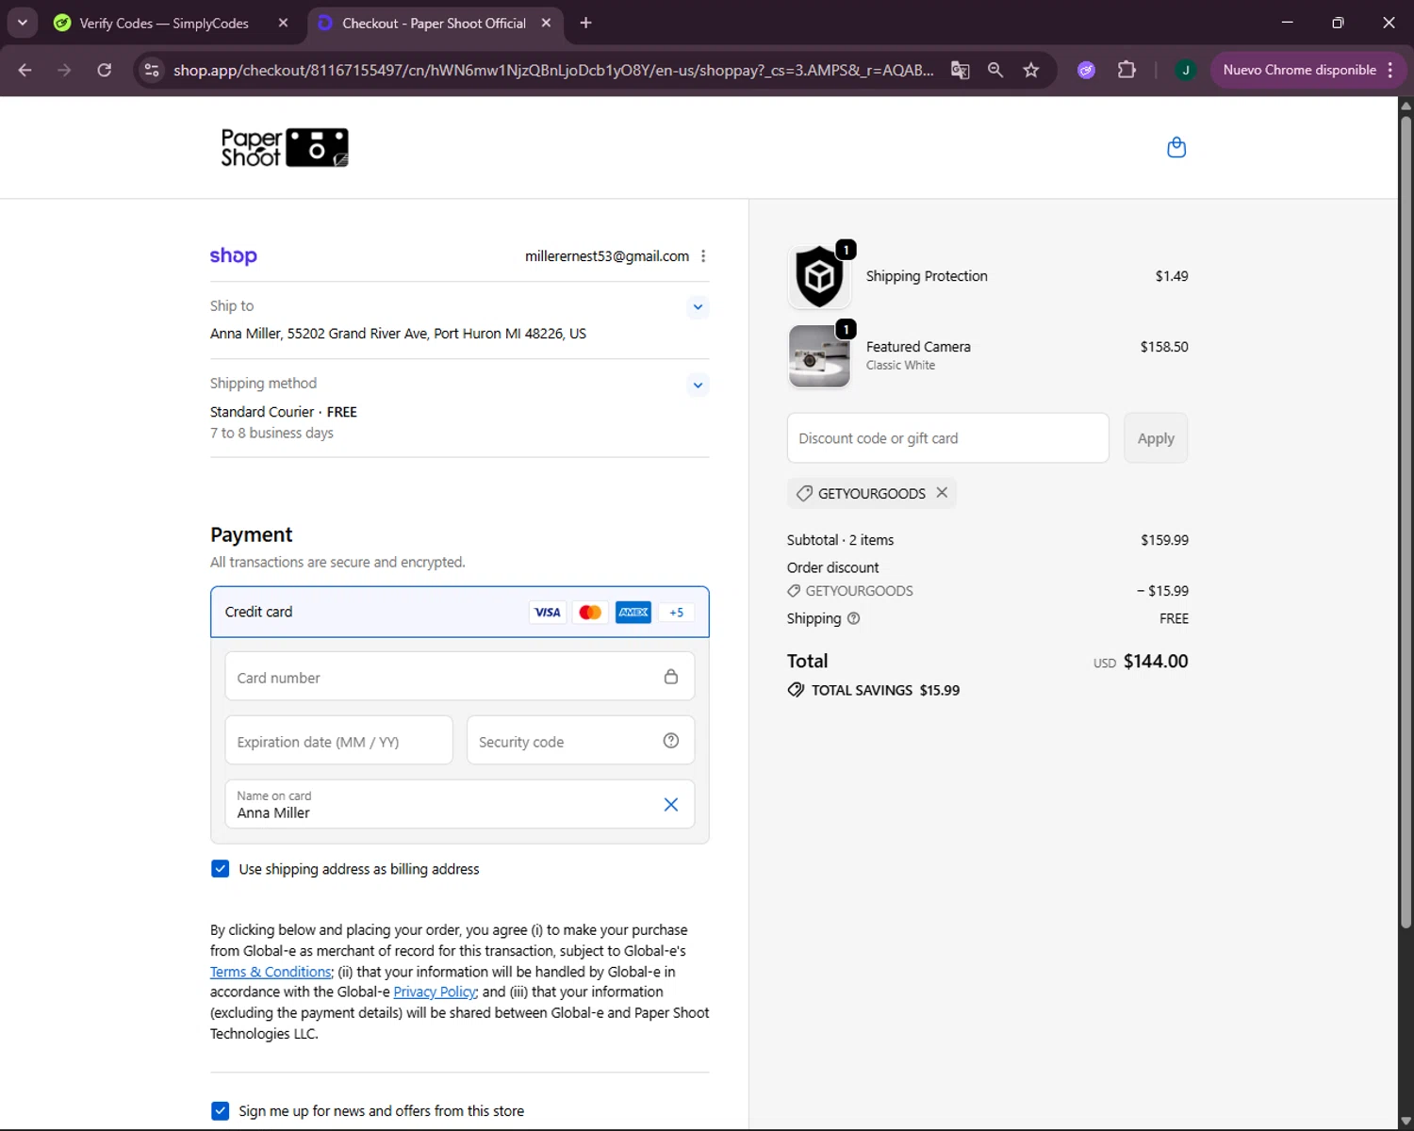This screenshot has height=1131, width=1414.
Task: Click the Featured Camera item name
Action: tap(918, 347)
